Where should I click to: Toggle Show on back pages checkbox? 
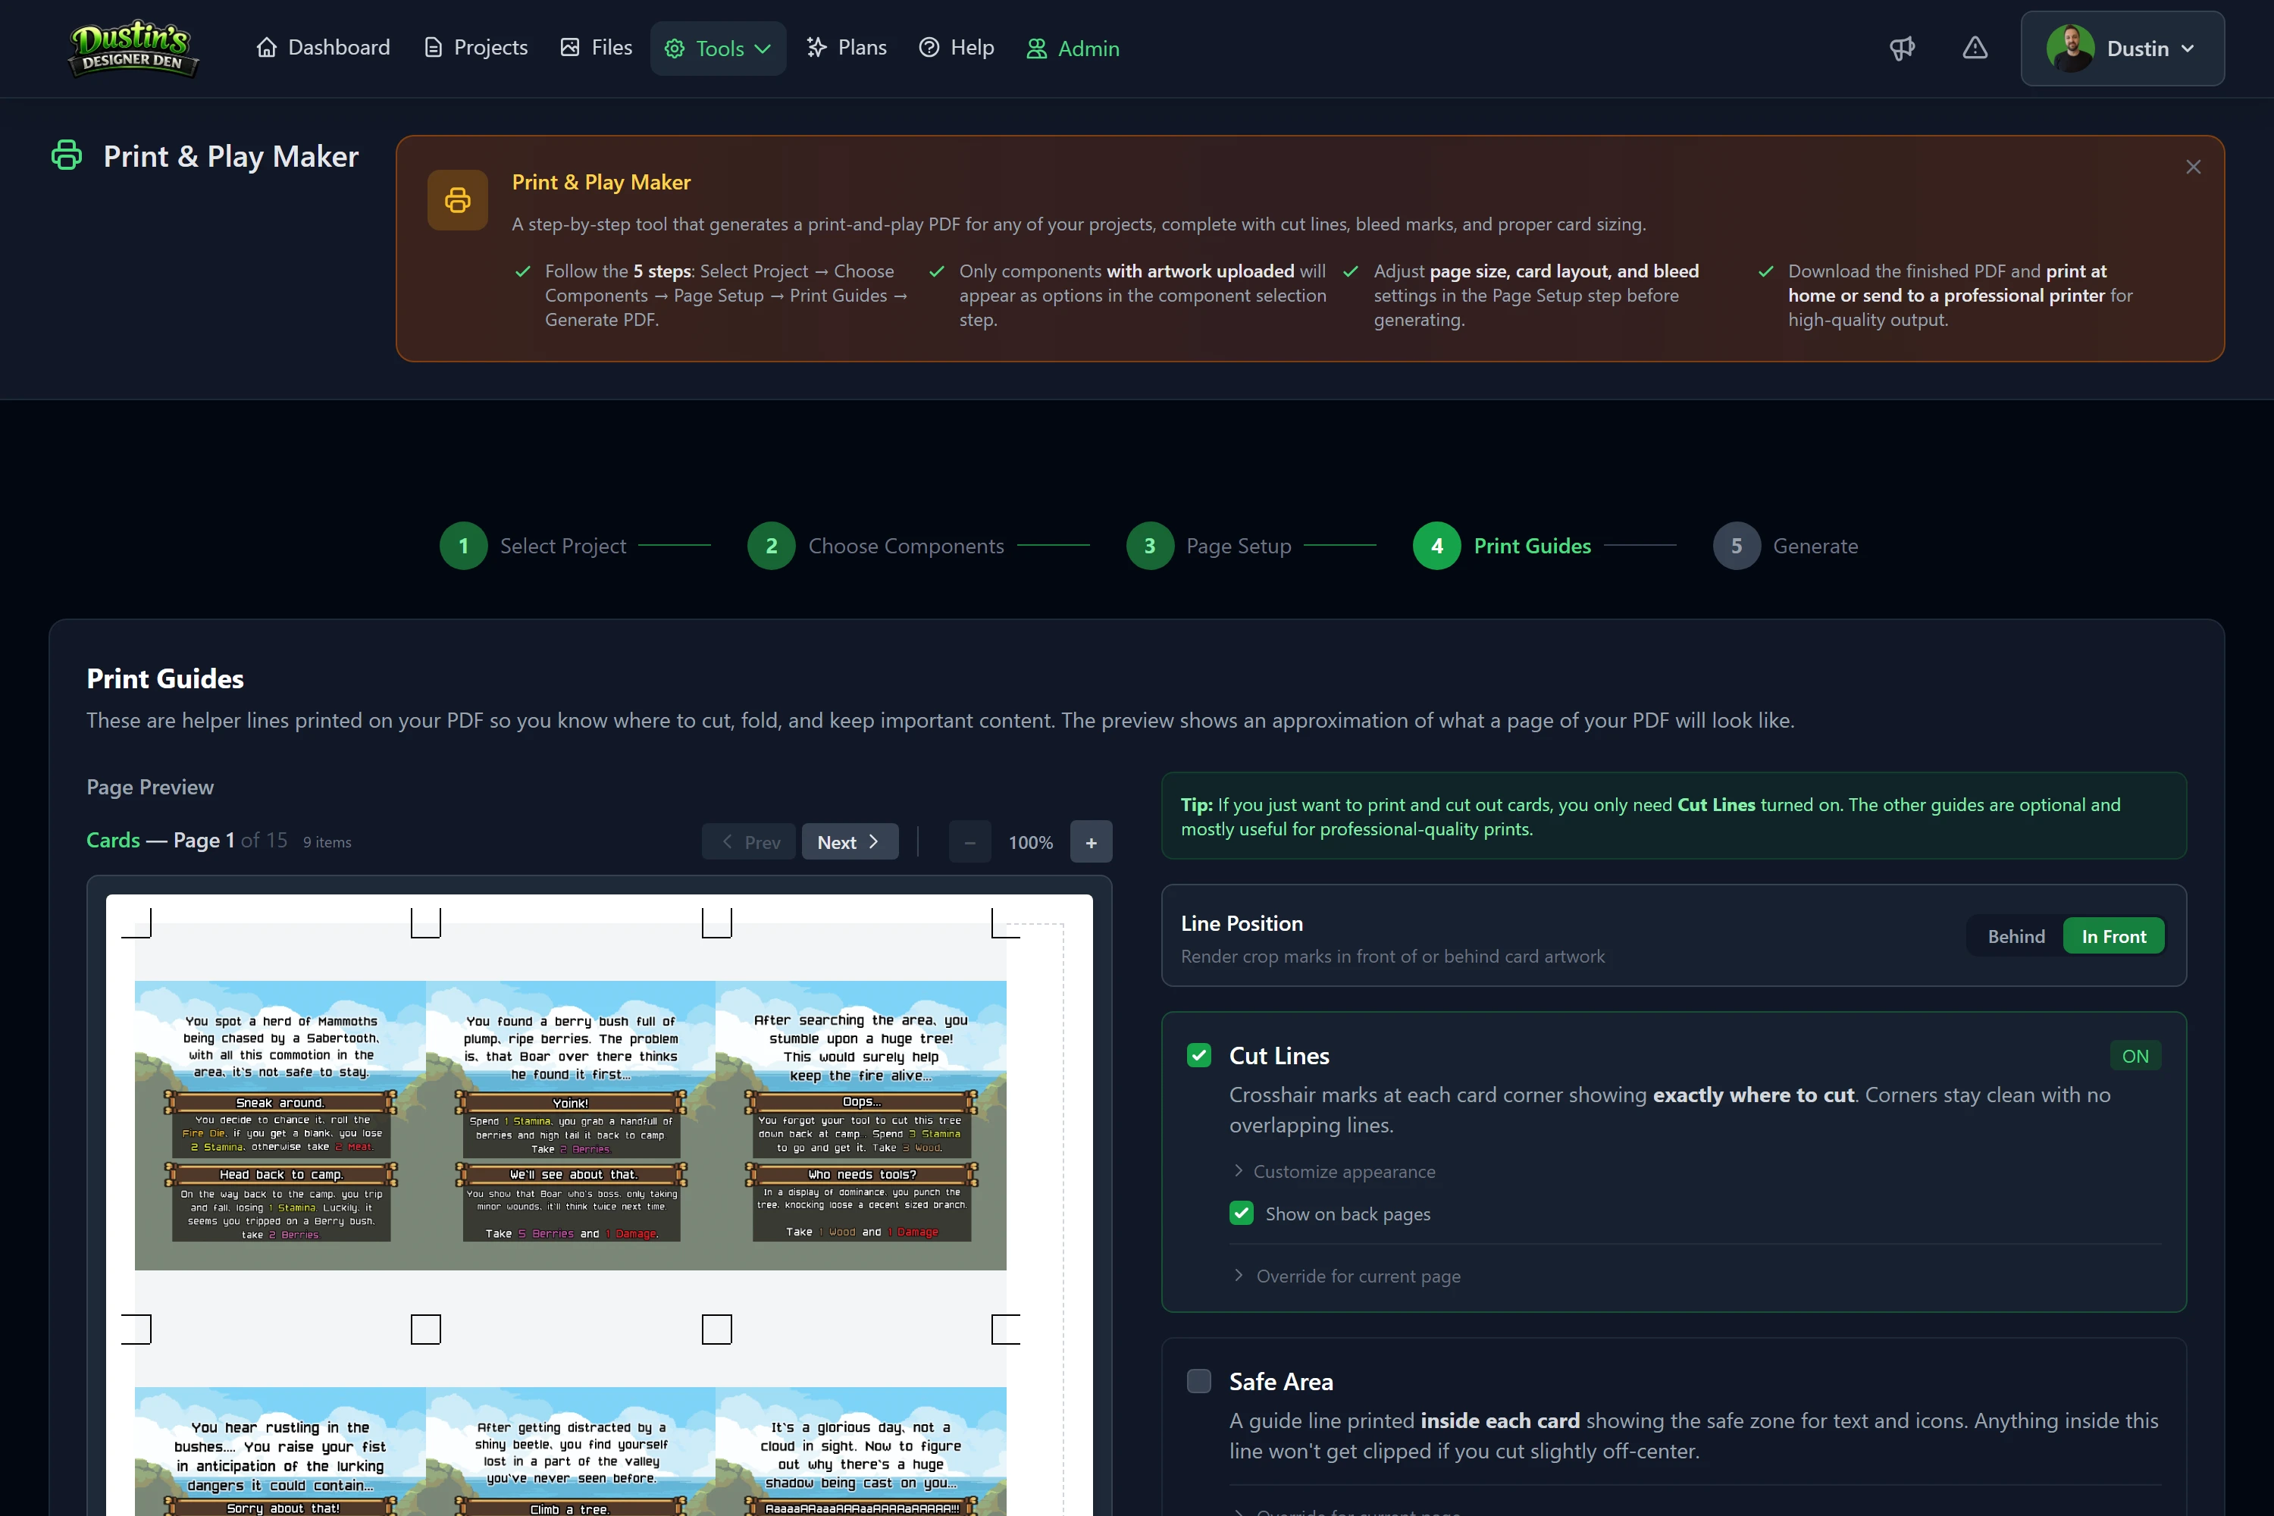[x=1242, y=1214]
